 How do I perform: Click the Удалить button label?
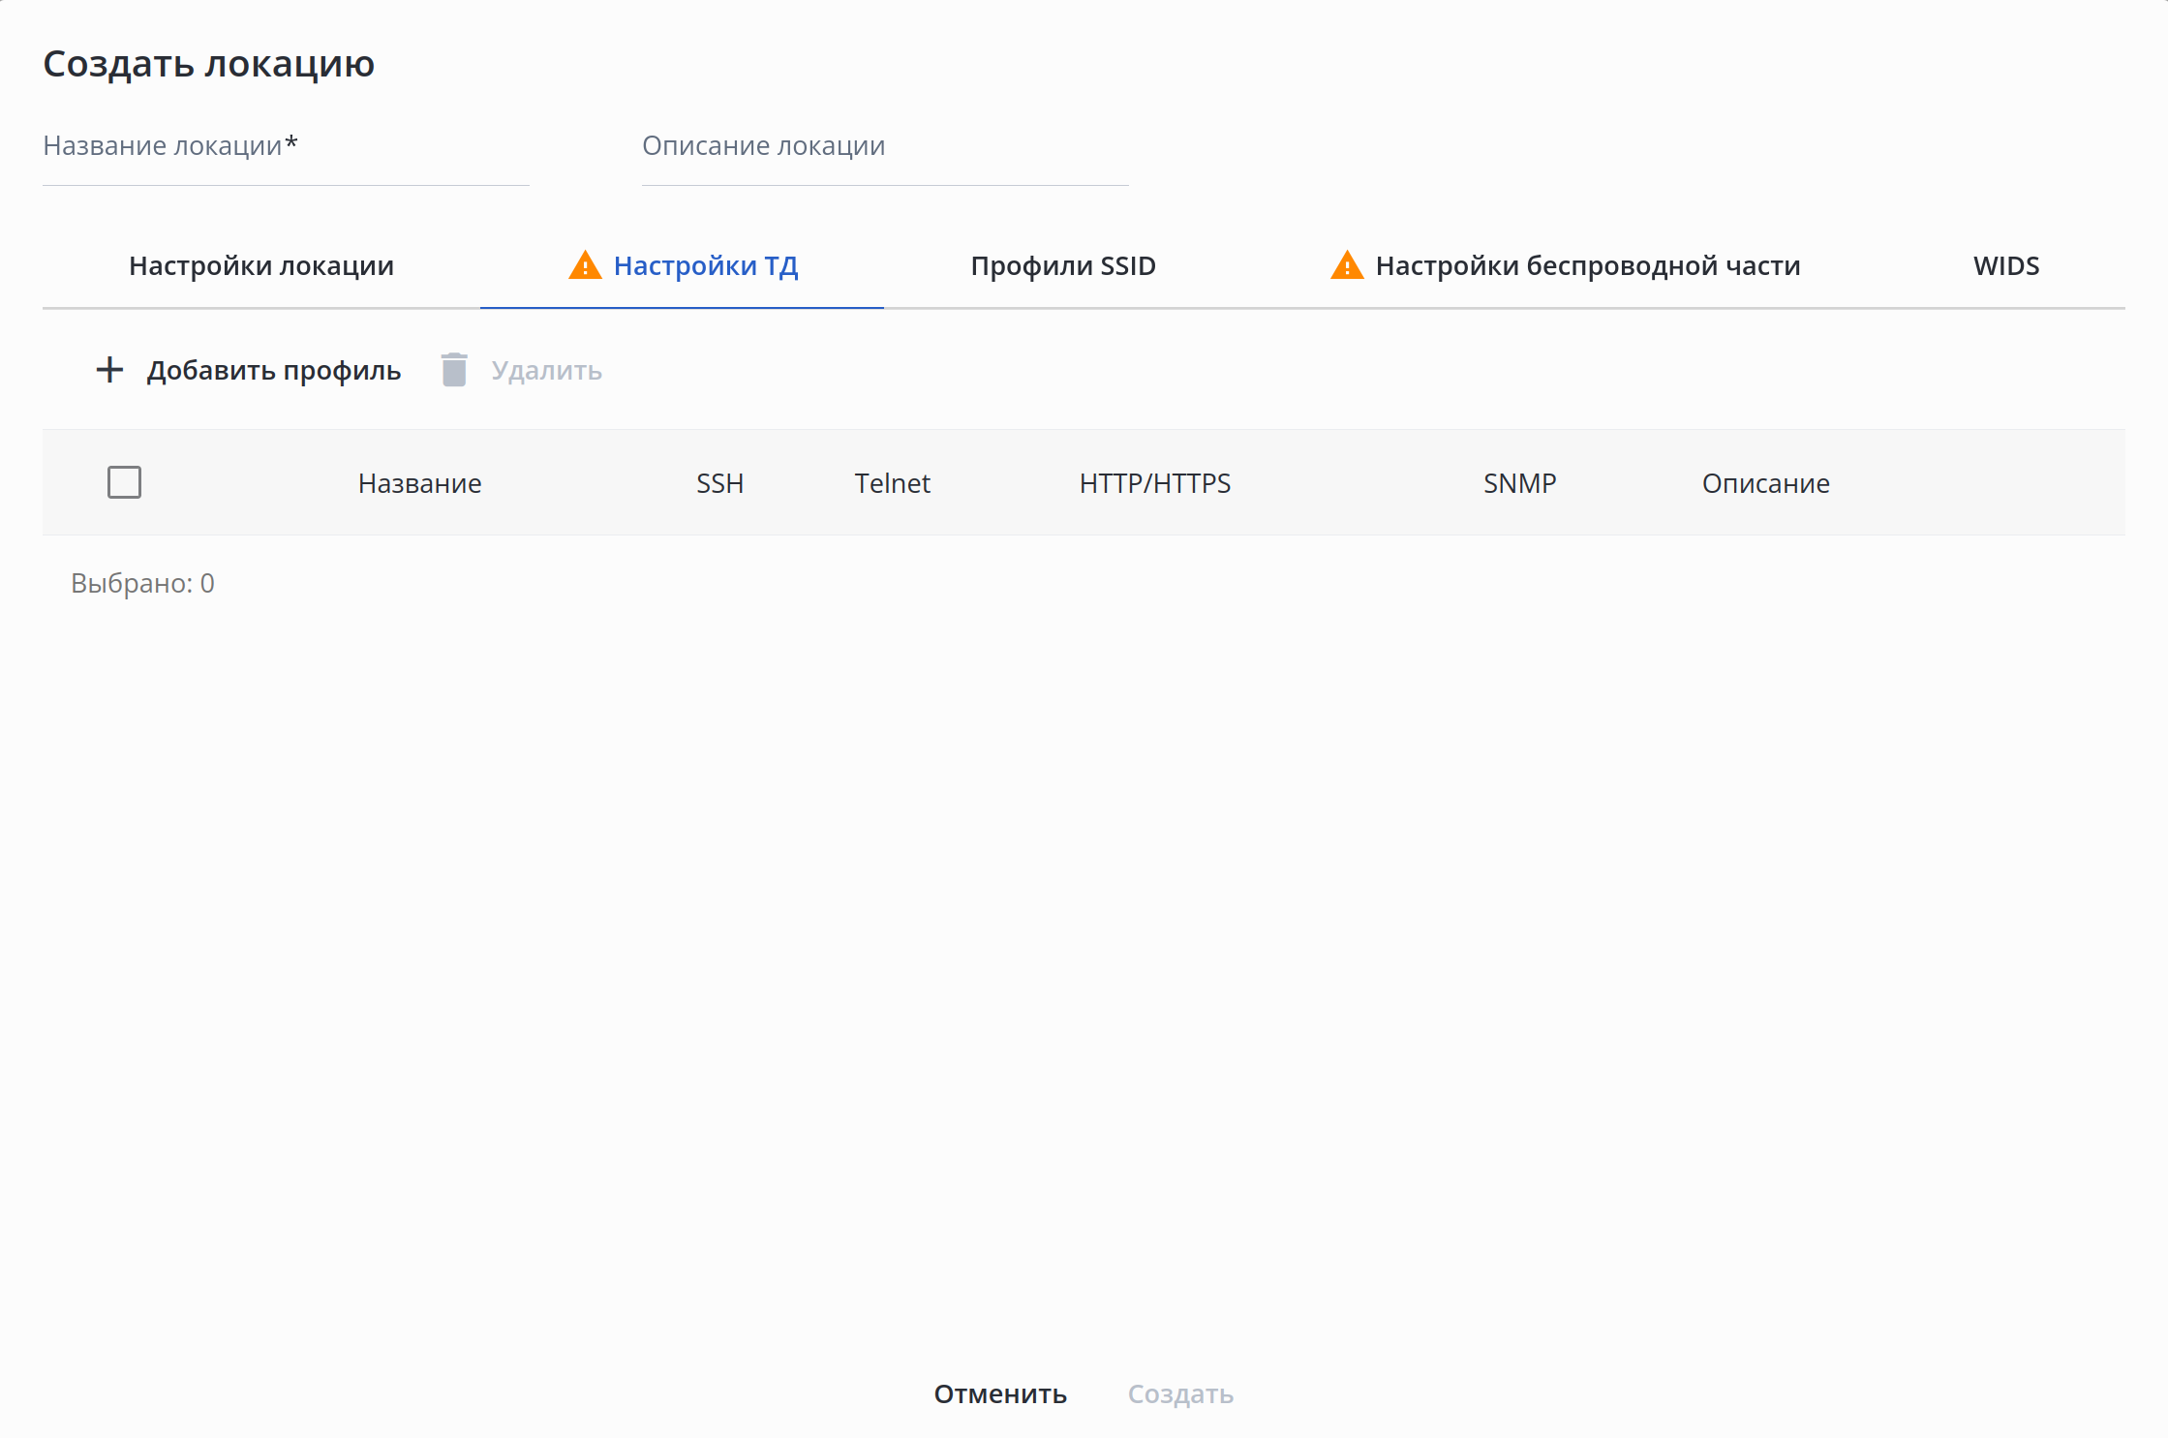[546, 371]
